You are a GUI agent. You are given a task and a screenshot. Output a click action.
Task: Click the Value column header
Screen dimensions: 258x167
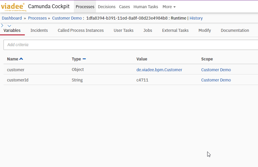click(x=142, y=59)
